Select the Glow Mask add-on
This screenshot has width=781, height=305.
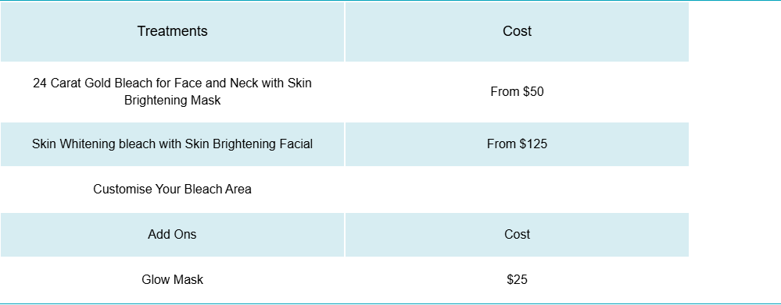tap(172, 280)
